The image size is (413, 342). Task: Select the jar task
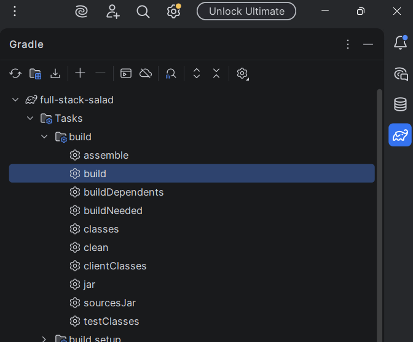[x=89, y=285]
